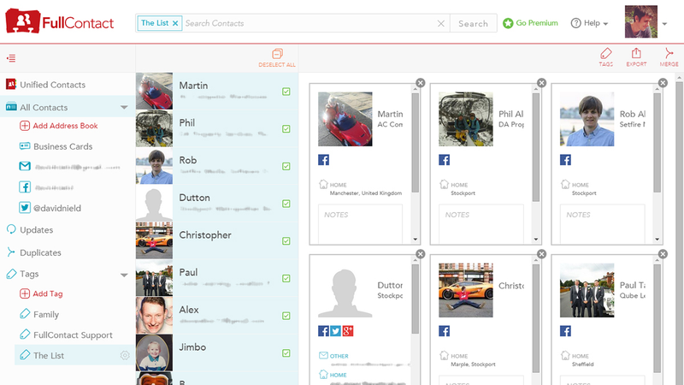Screen dimensions: 684x385
Task: Open Dutton's Twitter icon
Action: pos(335,331)
